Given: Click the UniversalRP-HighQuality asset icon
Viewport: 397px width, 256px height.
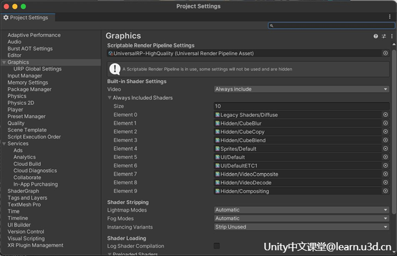Looking at the screenshot, I should (x=111, y=53).
